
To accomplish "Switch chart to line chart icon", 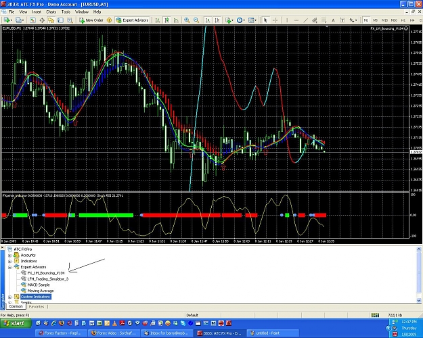I will [x=176, y=20].
